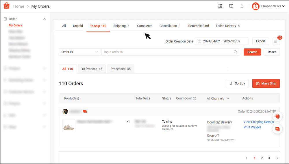Click the Countdown help question icon

tap(194, 99)
